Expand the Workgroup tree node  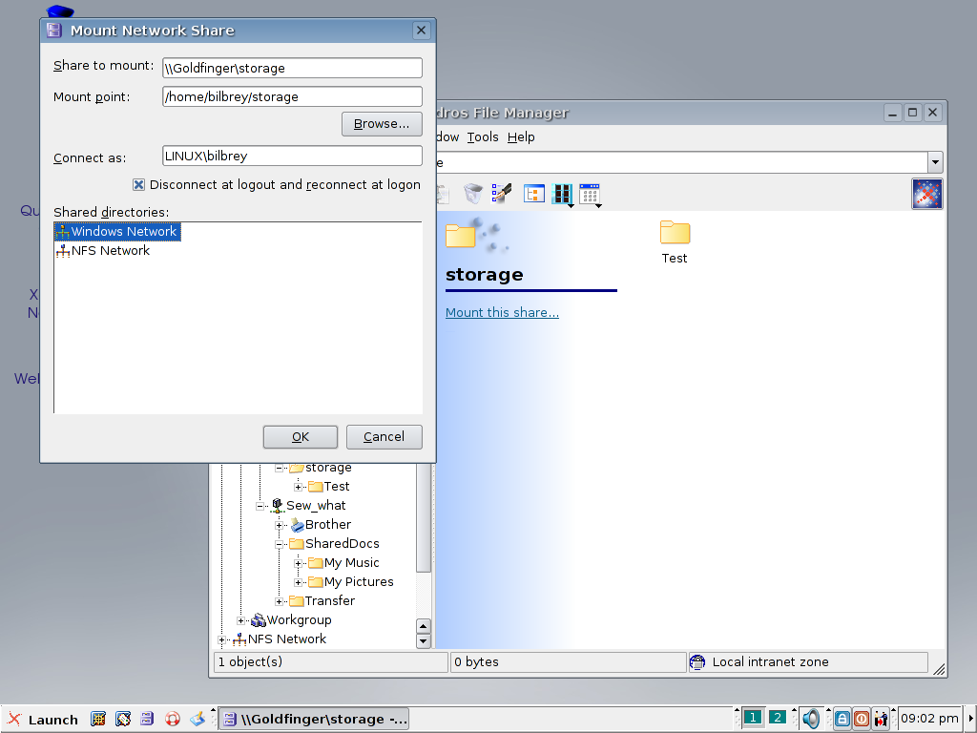241,620
